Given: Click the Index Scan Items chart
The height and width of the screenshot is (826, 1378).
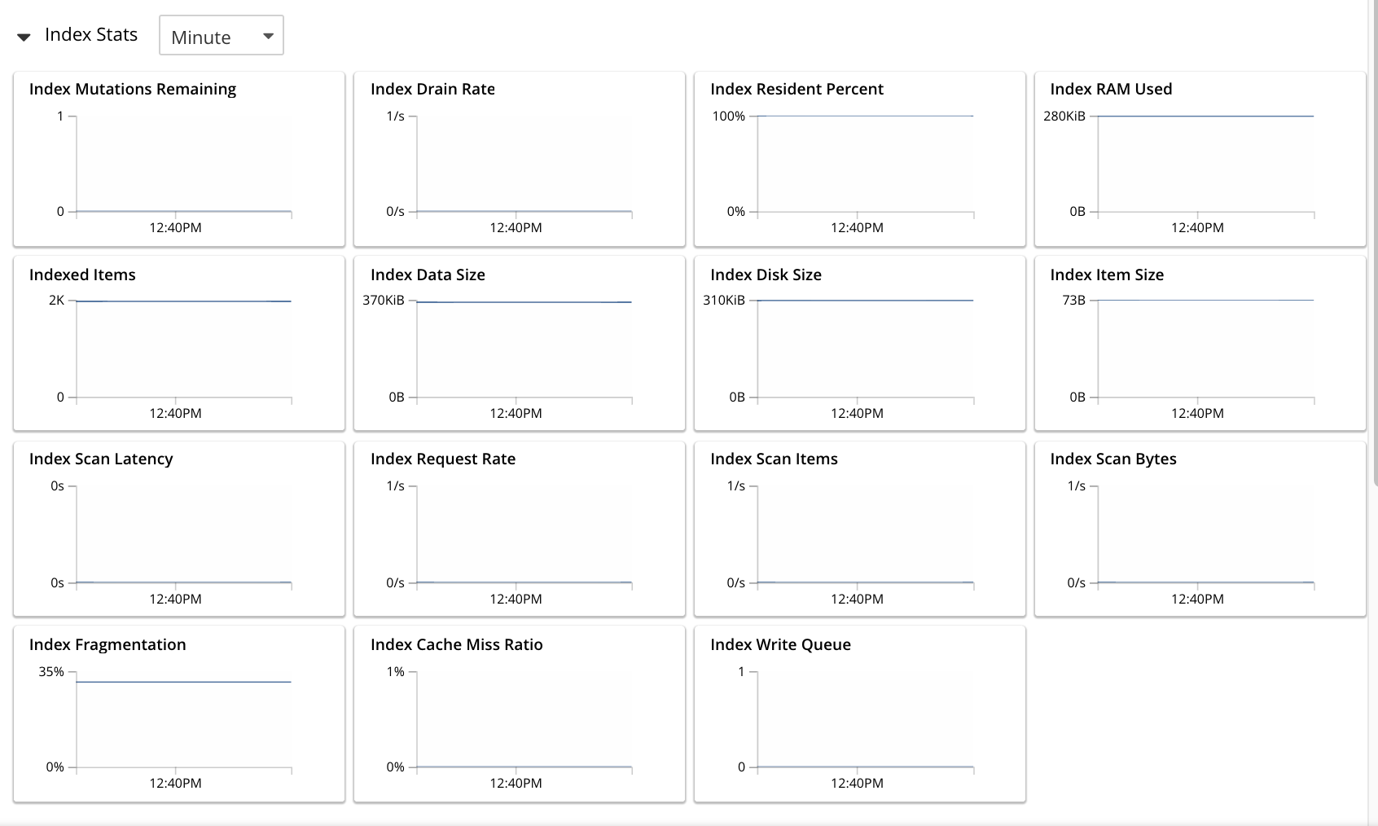Looking at the screenshot, I should [859, 529].
